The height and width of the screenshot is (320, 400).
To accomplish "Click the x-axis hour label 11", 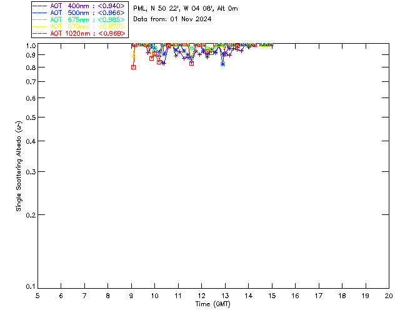I will click(178, 296).
